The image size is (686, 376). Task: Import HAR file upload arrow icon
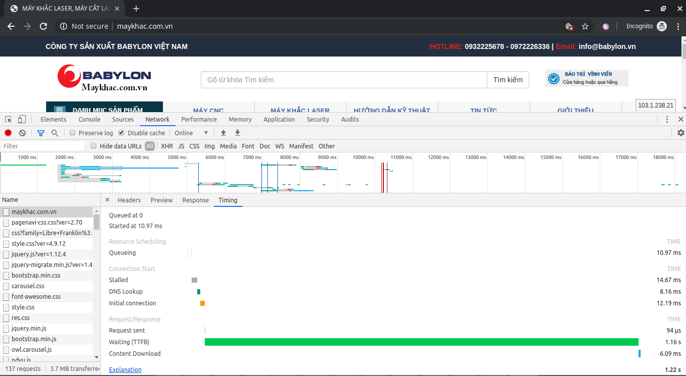point(223,133)
